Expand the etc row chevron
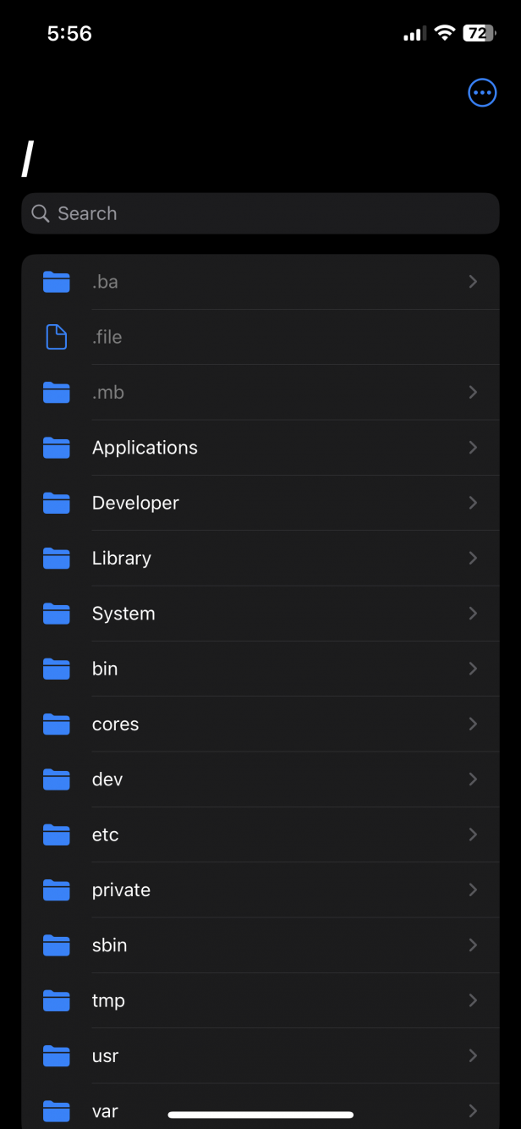Viewport: 521px width, 1129px height. pos(473,834)
